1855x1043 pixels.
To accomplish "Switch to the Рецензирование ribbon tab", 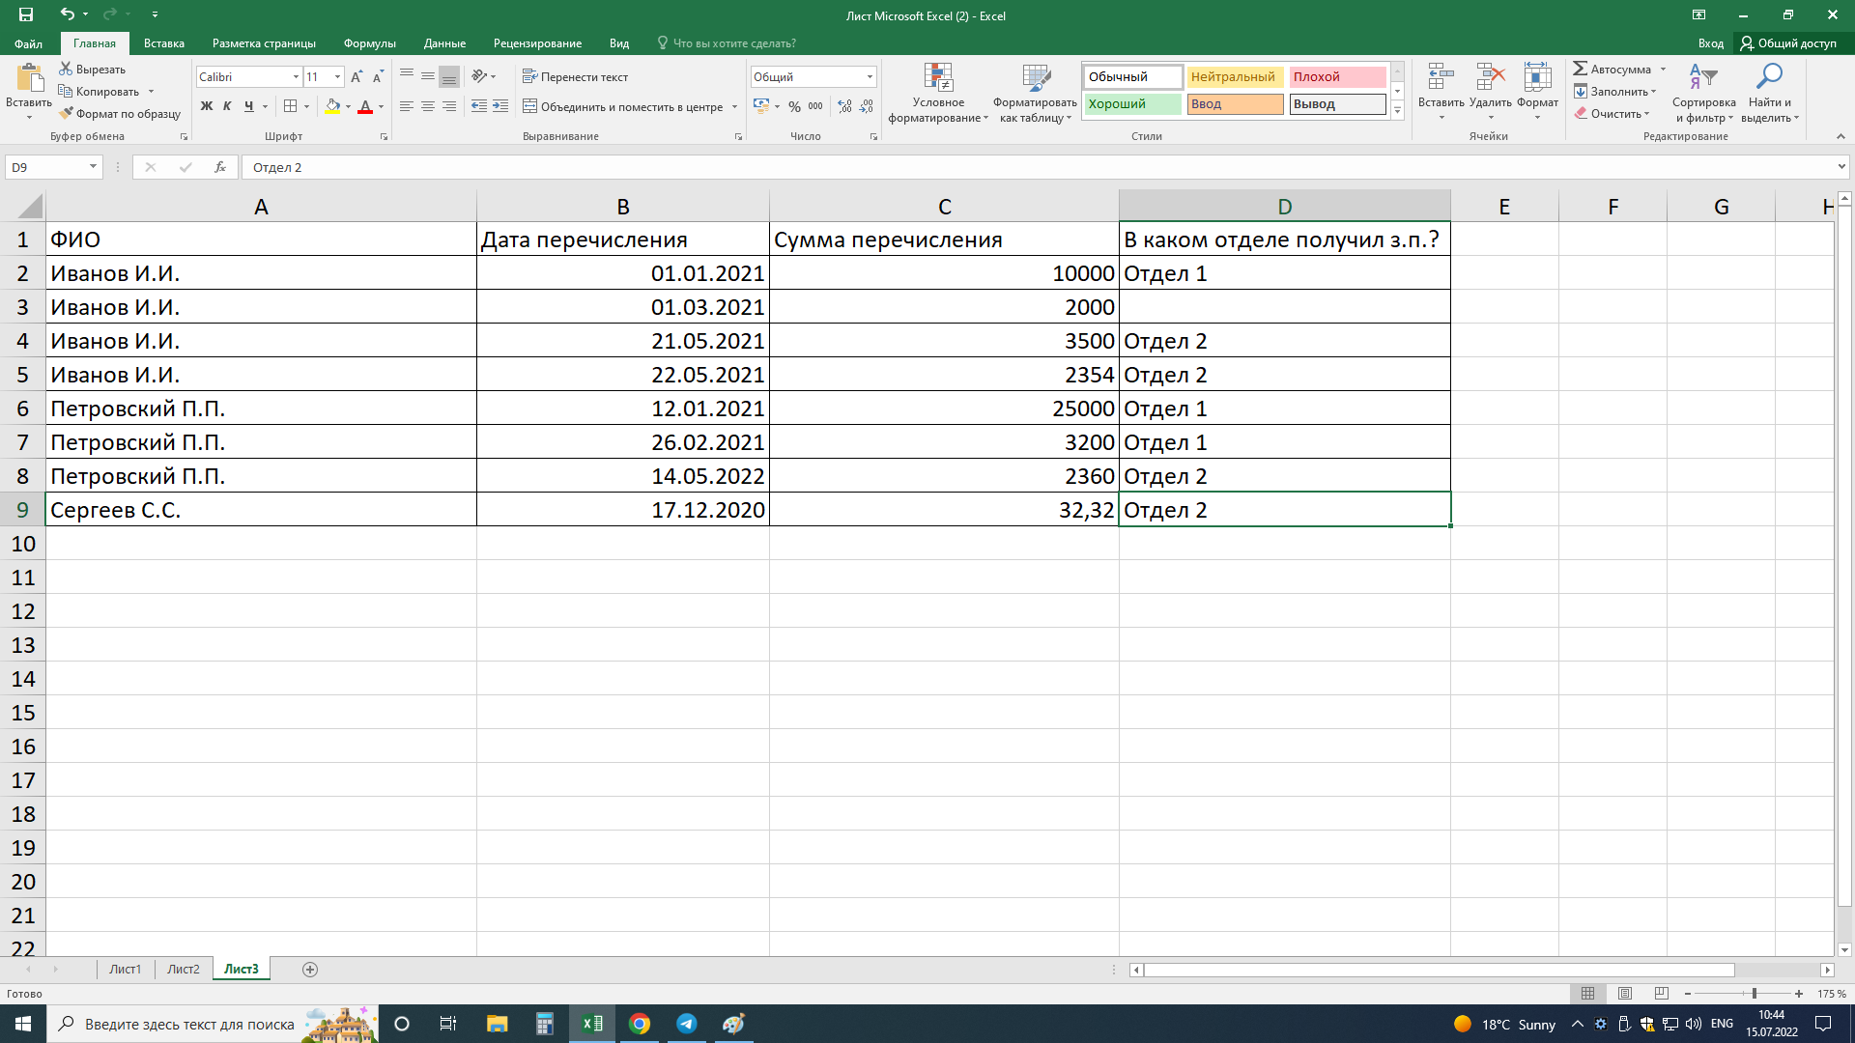I will pos(537,43).
